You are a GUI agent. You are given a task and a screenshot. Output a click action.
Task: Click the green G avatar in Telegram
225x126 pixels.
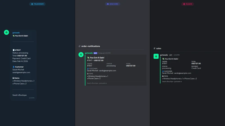[x=6, y=32]
